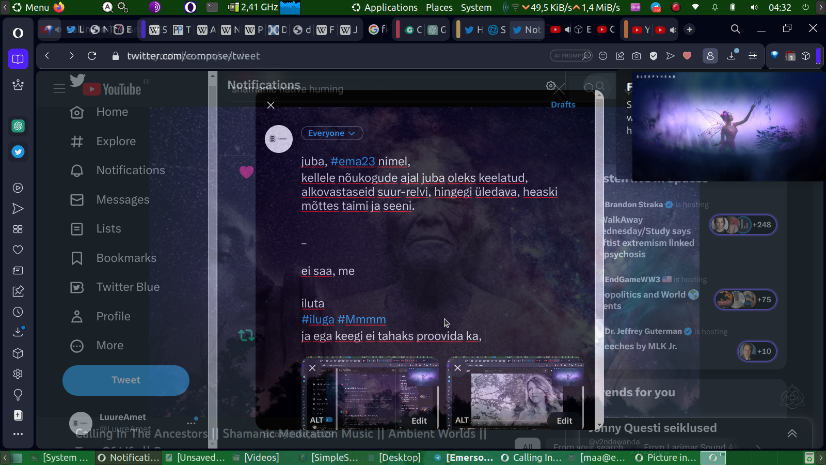This screenshot has width=826, height=465.
Task: Add ALT text to second image
Action: point(462,420)
